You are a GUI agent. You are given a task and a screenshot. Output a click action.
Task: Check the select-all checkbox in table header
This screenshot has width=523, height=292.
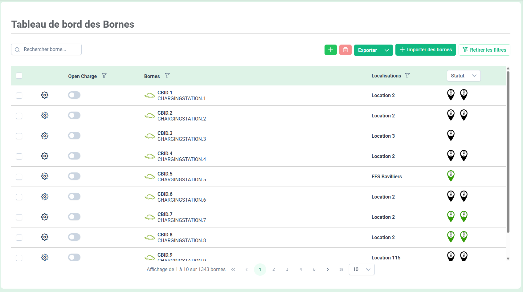(x=19, y=76)
